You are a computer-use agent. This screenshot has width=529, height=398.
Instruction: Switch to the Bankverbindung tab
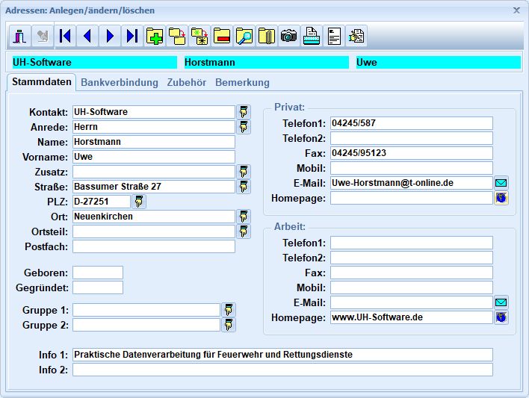tap(120, 83)
